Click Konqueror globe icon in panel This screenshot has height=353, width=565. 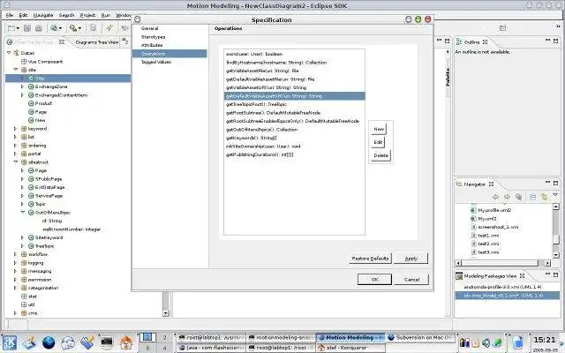(49, 342)
